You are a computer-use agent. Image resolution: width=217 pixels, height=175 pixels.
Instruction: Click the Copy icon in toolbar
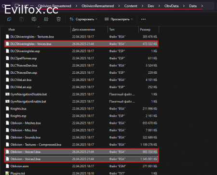point(9,19)
